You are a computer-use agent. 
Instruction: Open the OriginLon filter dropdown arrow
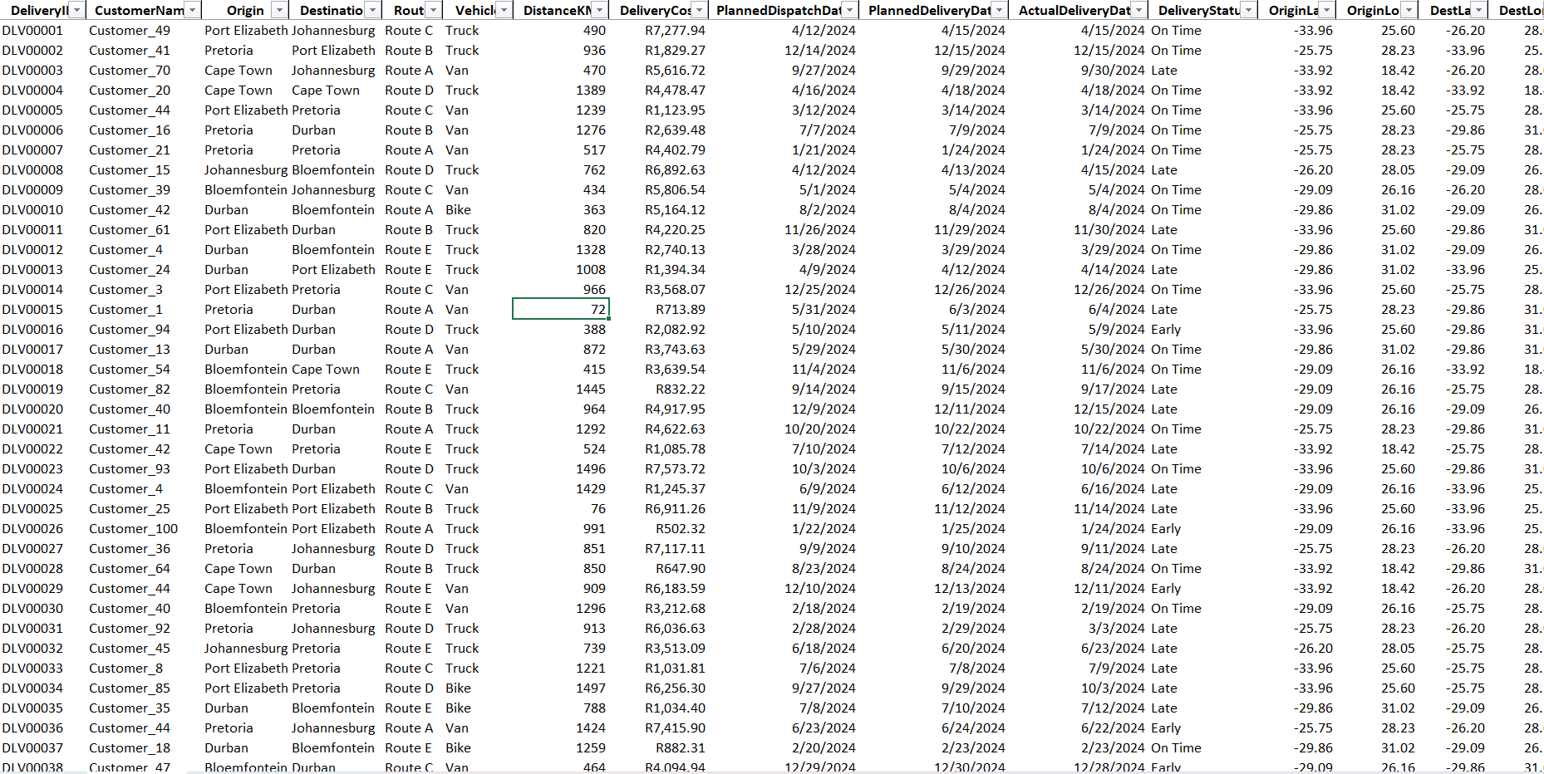(x=1409, y=10)
